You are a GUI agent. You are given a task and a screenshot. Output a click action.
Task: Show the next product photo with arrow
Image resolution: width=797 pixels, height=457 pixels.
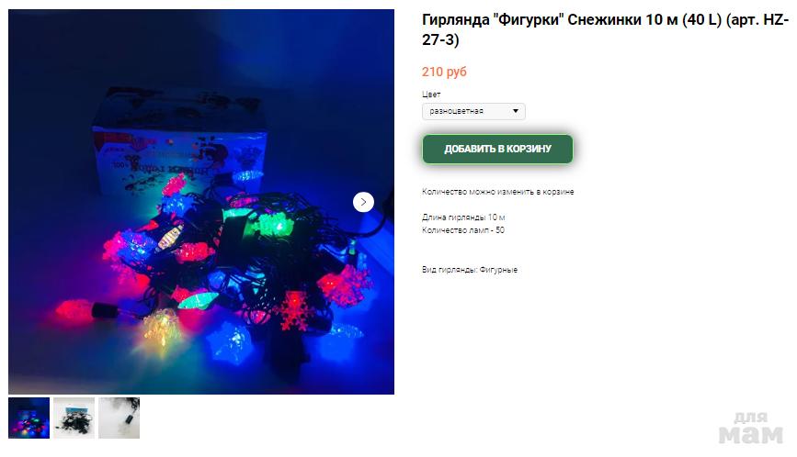click(363, 202)
